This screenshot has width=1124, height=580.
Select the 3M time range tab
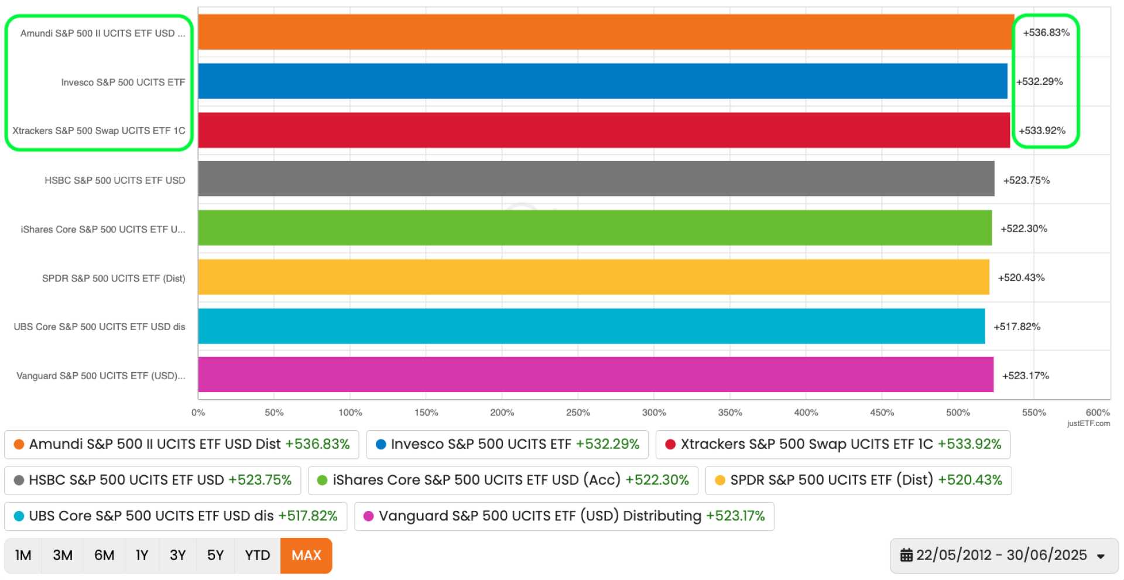coord(63,555)
